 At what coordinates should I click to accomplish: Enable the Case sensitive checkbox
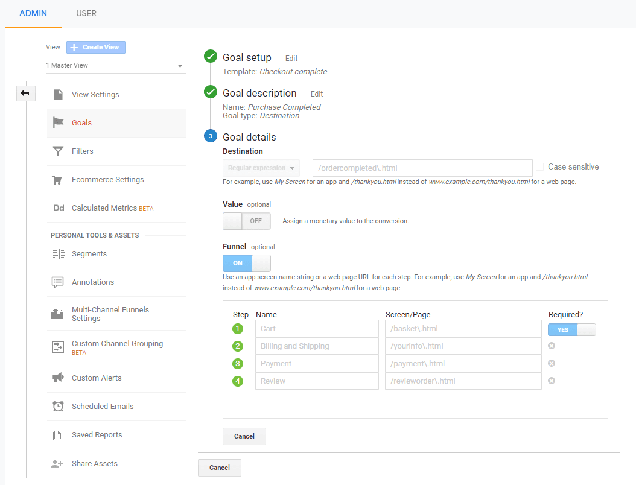[x=539, y=166]
